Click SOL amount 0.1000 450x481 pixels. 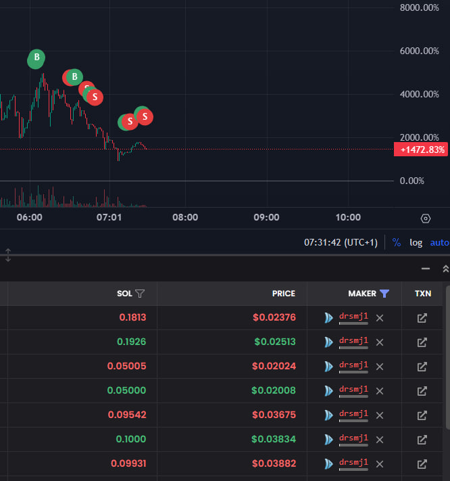click(x=131, y=439)
